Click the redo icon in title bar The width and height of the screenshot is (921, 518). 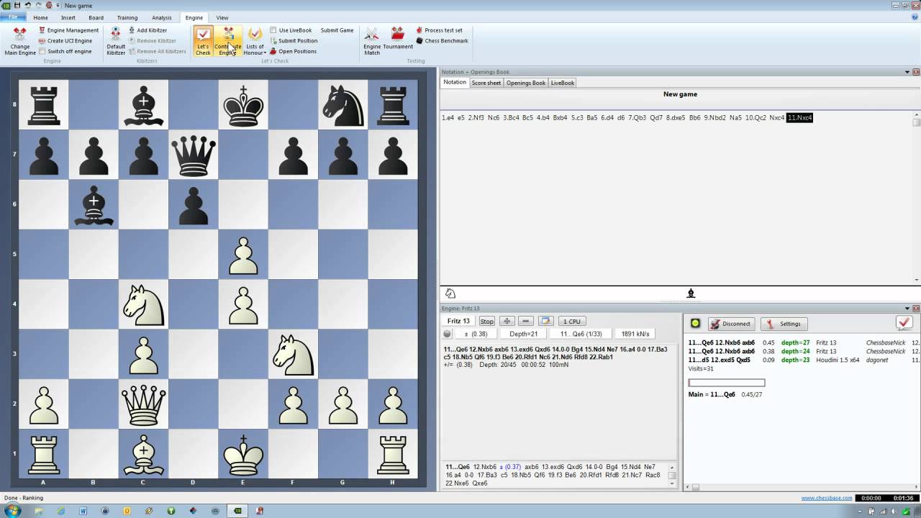click(x=39, y=5)
